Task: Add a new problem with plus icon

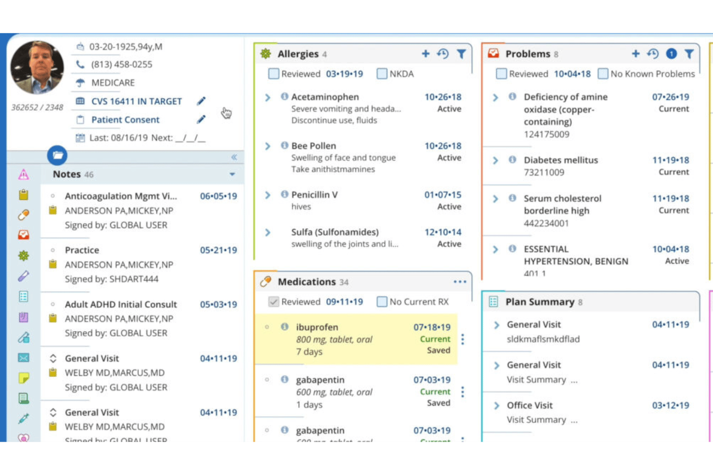Action: [635, 53]
